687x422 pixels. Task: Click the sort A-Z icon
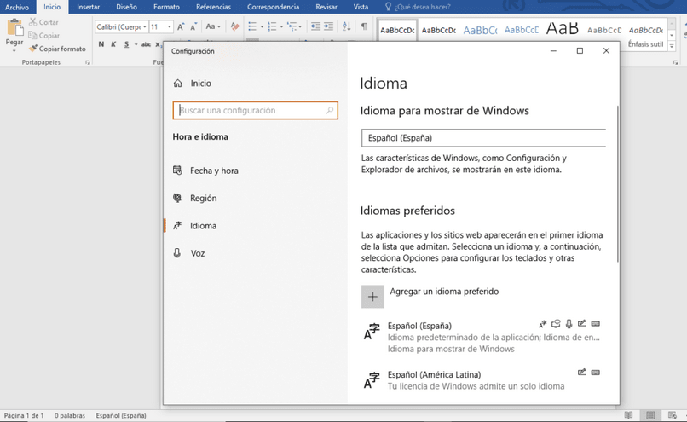click(x=346, y=26)
